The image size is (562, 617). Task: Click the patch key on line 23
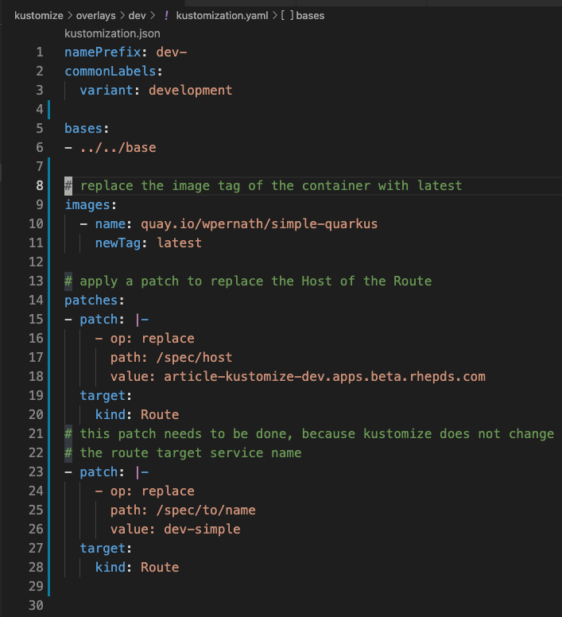[x=99, y=471]
